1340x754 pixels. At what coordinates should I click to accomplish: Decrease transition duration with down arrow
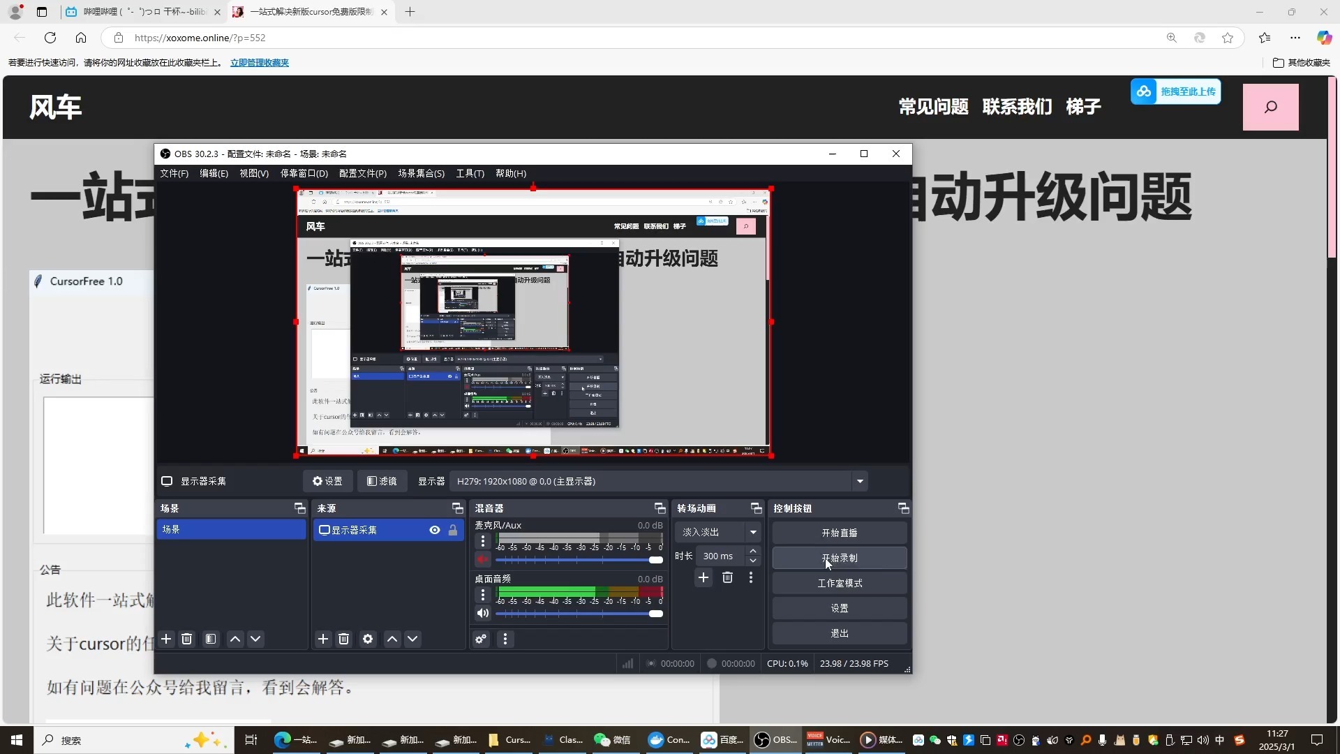pos(753,561)
